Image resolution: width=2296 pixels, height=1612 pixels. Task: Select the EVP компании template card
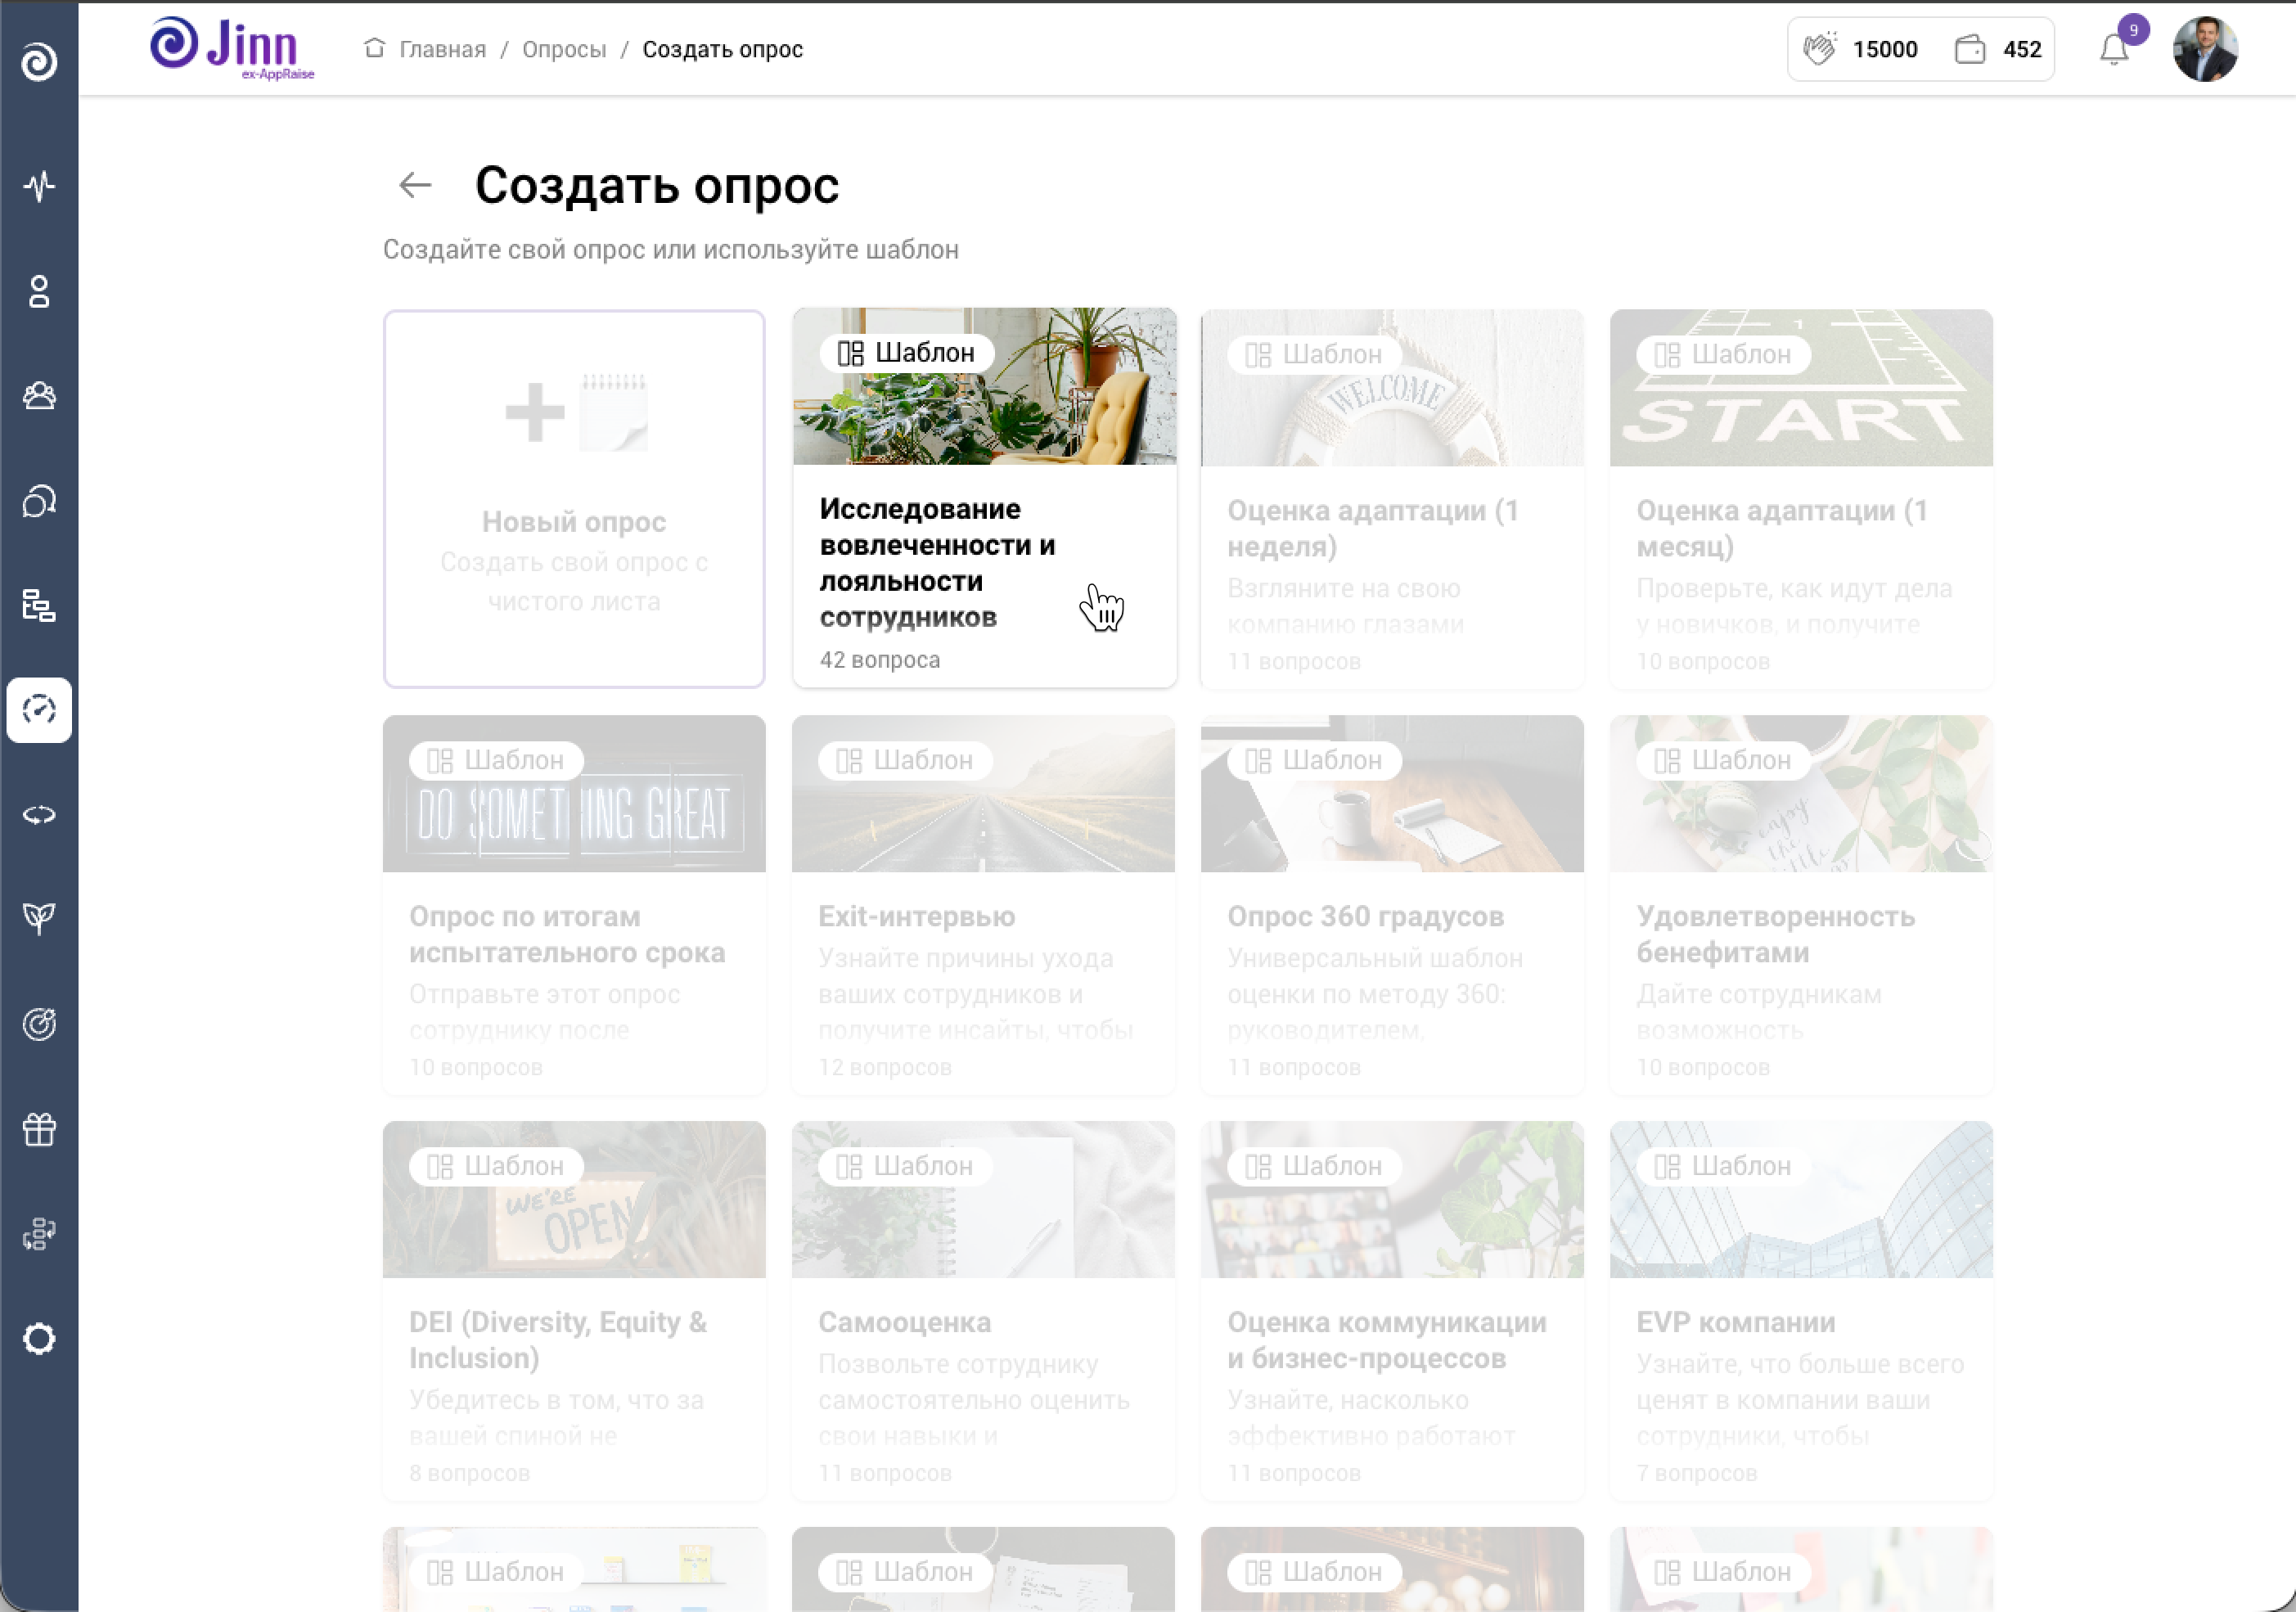pos(1801,1310)
